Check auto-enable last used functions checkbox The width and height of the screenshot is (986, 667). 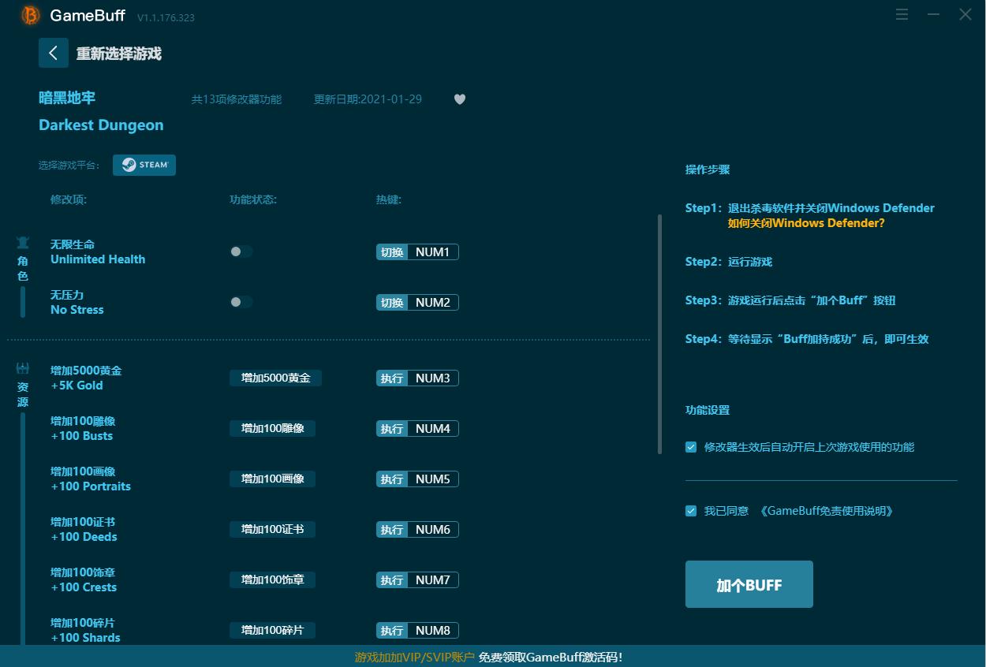click(x=691, y=447)
